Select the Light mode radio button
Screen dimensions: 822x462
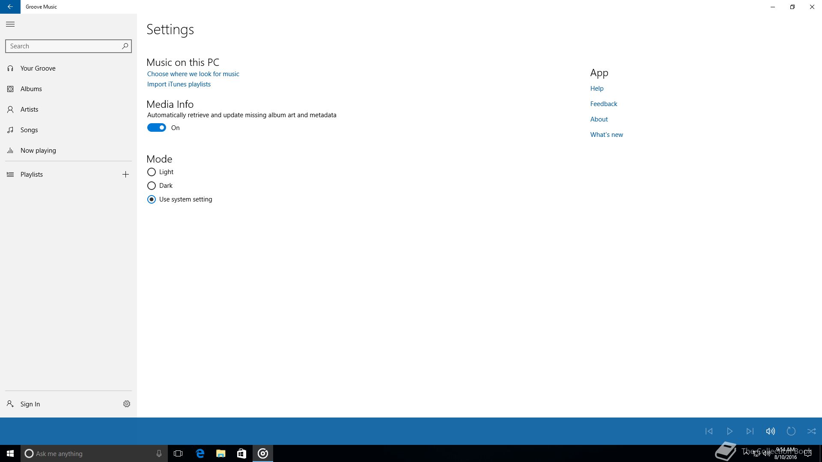pos(152,172)
